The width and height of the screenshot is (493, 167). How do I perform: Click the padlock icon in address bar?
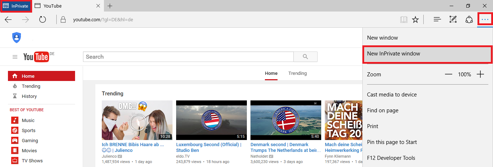pyautogui.click(x=63, y=19)
